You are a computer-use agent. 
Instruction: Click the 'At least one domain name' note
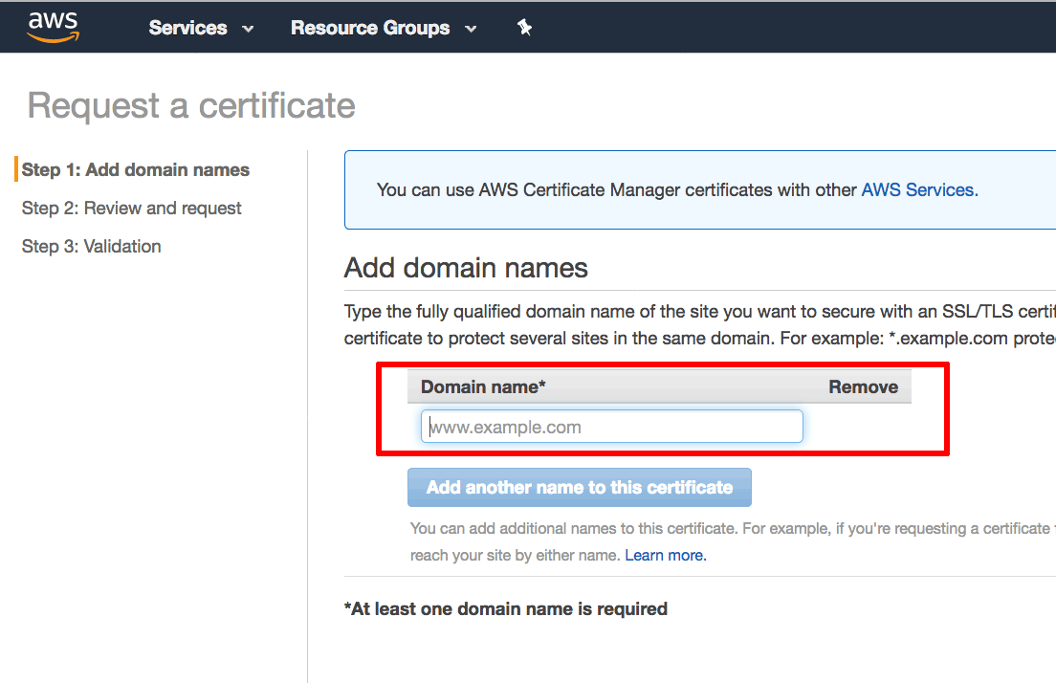point(506,609)
